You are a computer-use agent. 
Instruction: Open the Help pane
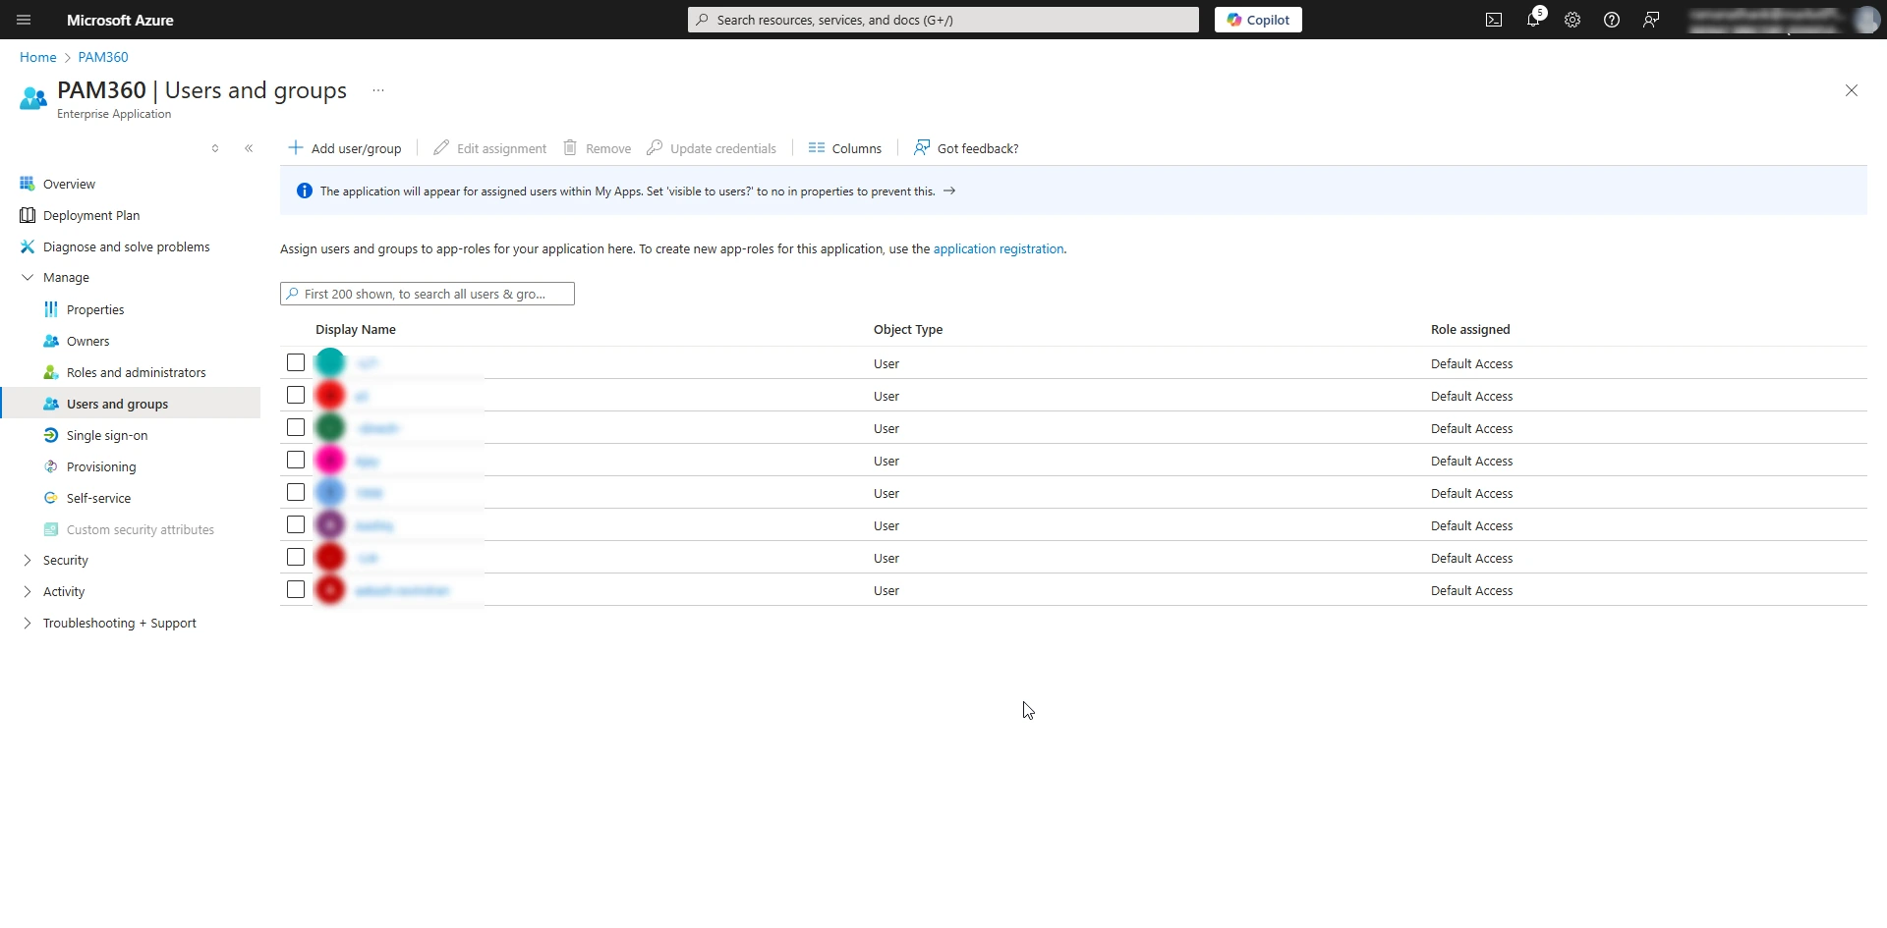click(1611, 20)
